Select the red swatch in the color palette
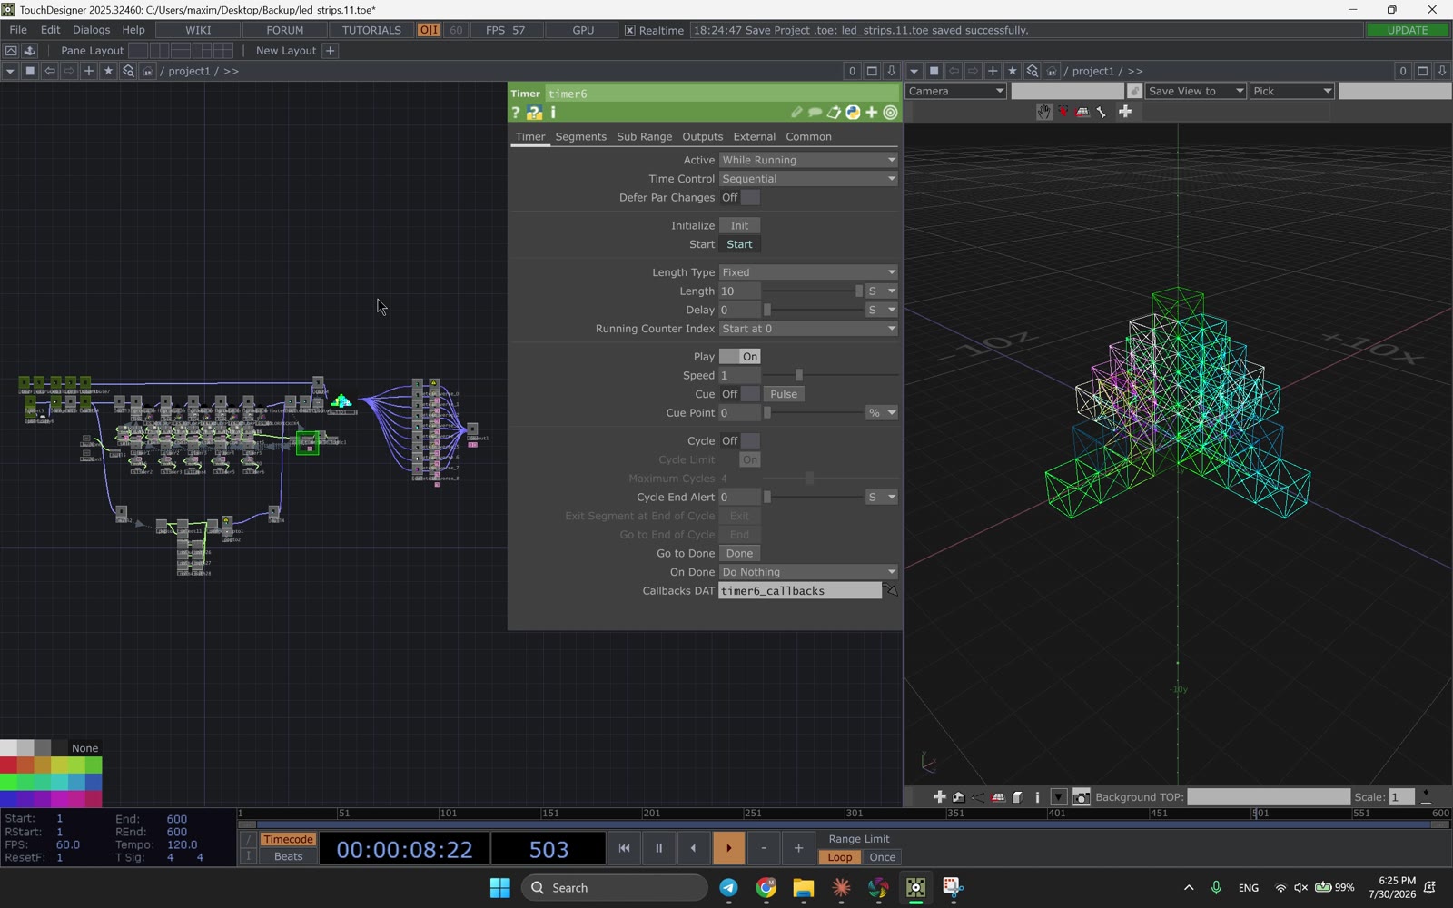 pyautogui.click(x=8, y=765)
